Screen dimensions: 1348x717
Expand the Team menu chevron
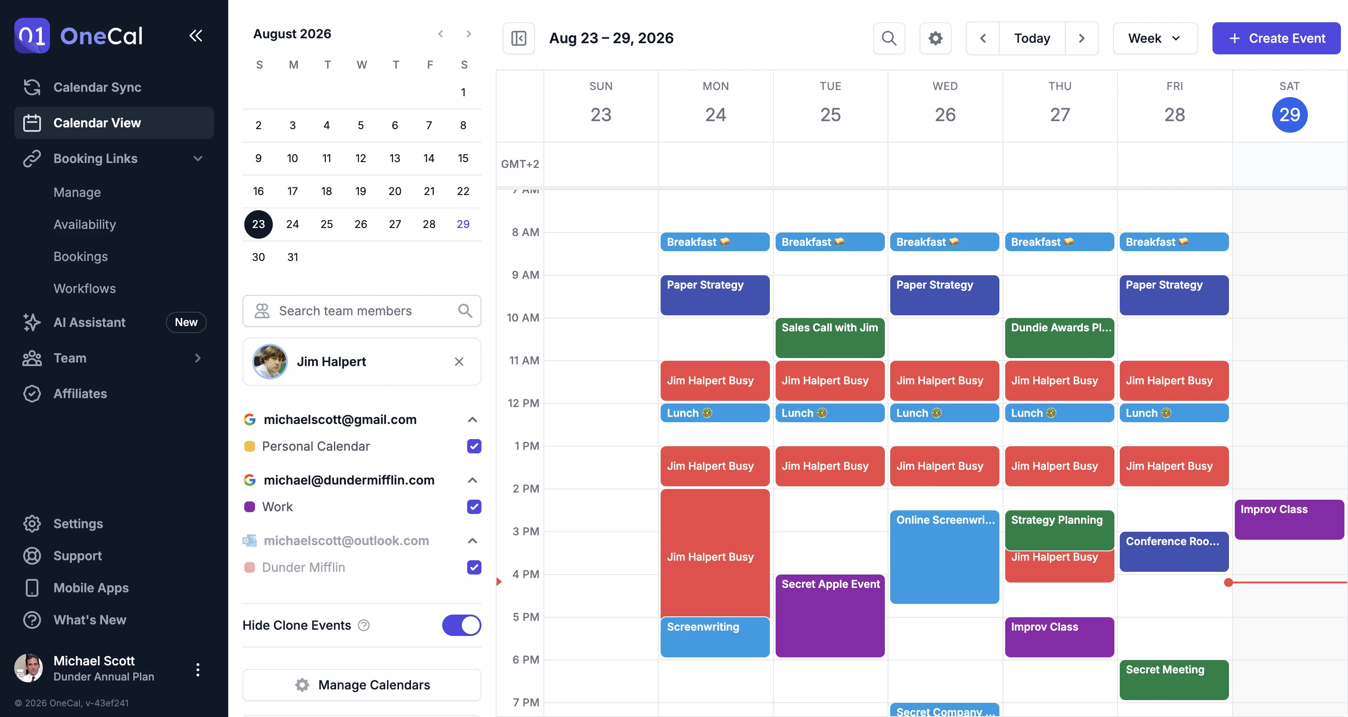[x=198, y=358]
